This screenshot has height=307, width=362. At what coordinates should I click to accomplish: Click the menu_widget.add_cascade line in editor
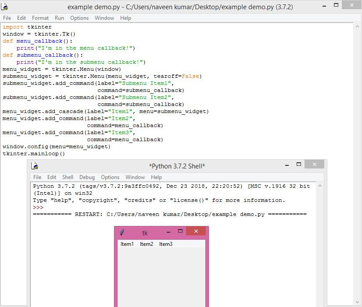pos(105,112)
